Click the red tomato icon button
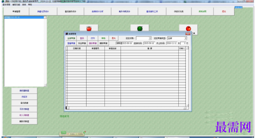The image size is (258, 139). [x=188, y=29]
